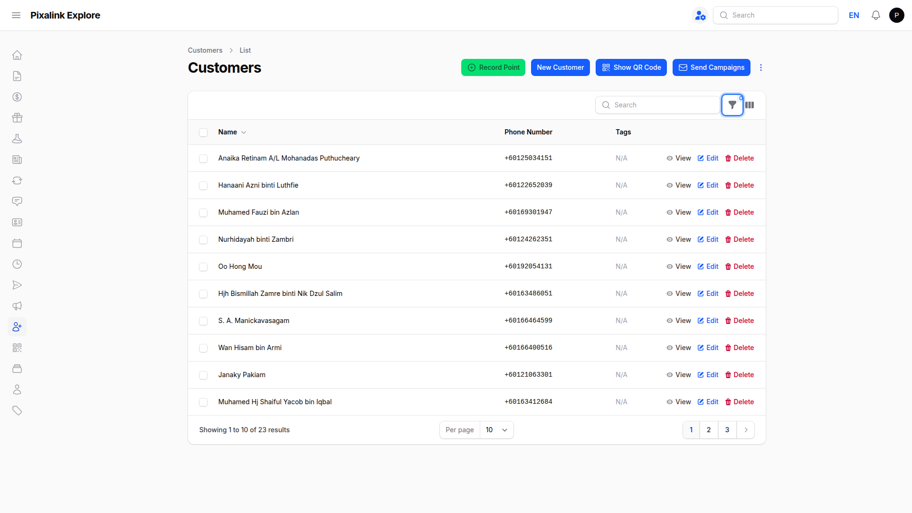This screenshot has height=513, width=912.
Task: Open the Per page dropdown
Action: (x=496, y=430)
